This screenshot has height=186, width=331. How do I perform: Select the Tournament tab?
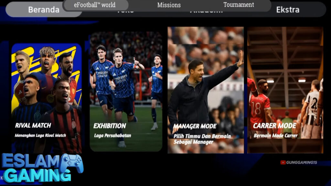point(239,5)
